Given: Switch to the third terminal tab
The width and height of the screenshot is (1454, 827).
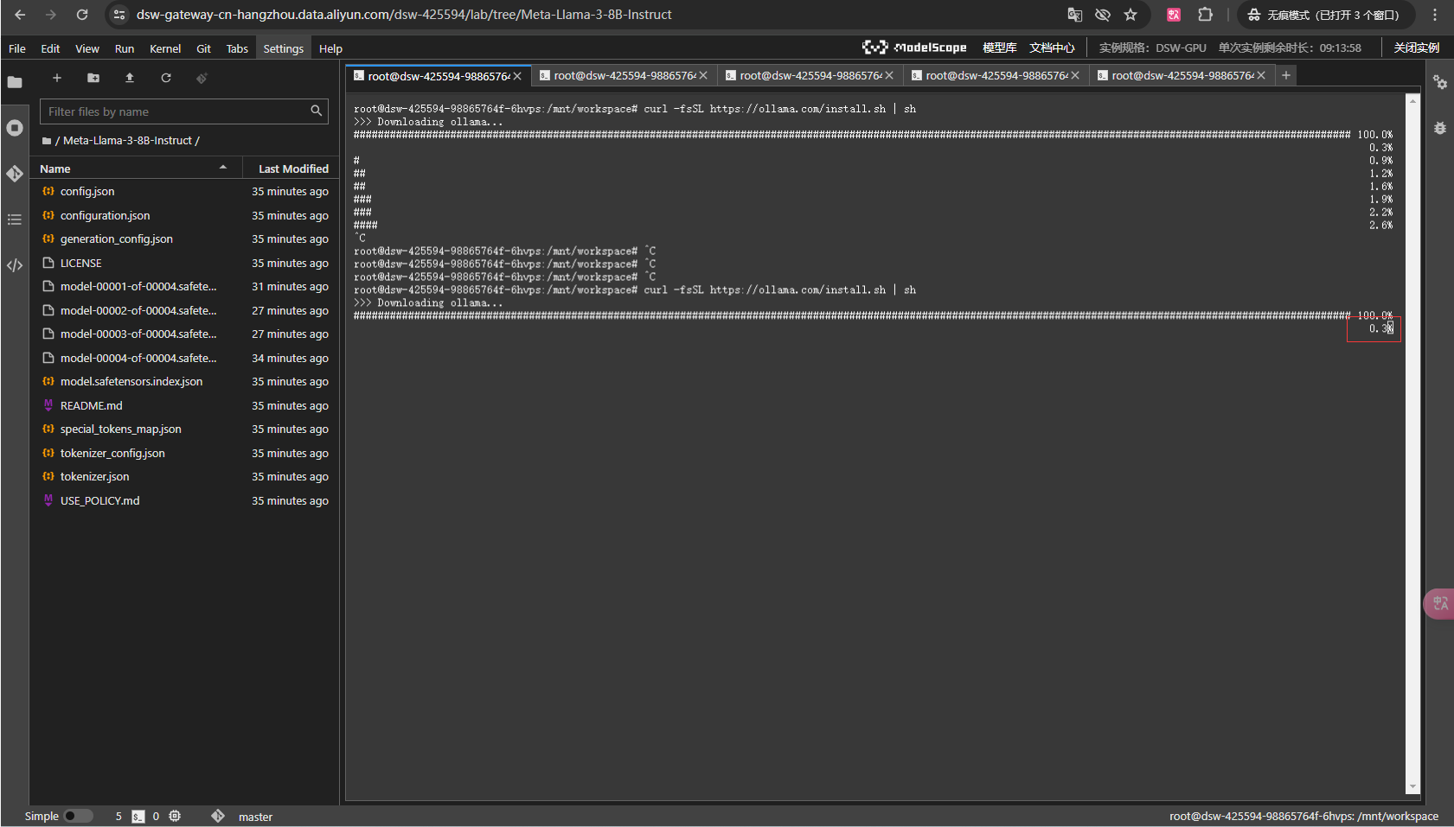Looking at the screenshot, I should point(809,75).
